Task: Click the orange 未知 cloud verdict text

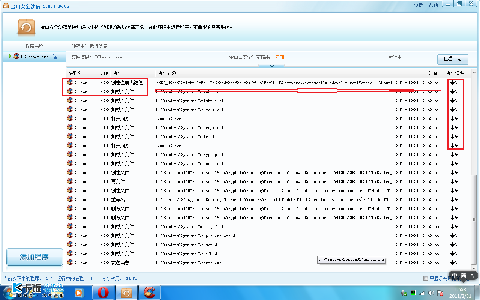Action: pyautogui.click(x=280, y=57)
